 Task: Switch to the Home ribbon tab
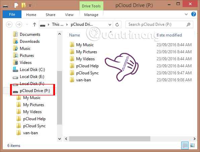(31, 15)
